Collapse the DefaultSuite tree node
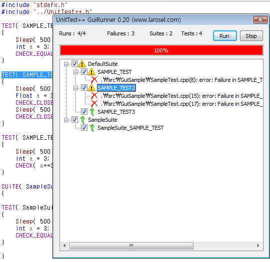This screenshot has height=262, width=270. (66, 64)
